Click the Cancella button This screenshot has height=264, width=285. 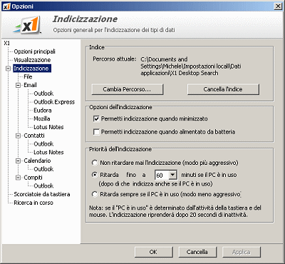(197, 252)
